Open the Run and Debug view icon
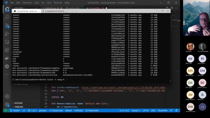210x118 pixels. [7, 33]
